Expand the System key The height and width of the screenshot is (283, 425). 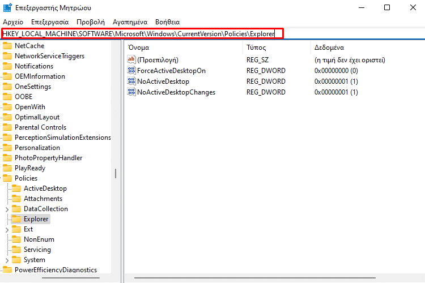(7, 260)
